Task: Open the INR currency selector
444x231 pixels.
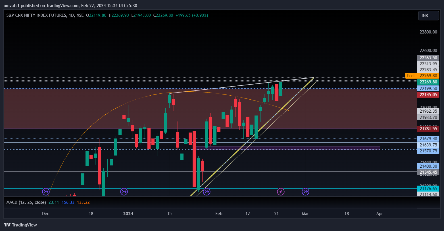Action: (x=428, y=16)
